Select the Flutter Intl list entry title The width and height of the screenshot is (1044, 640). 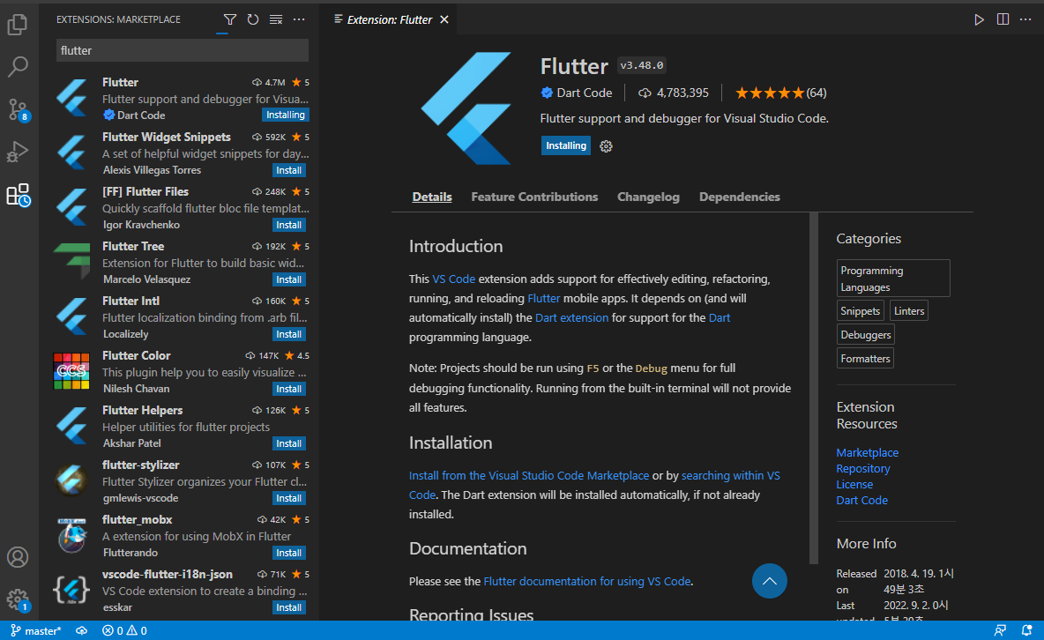tap(131, 301)
